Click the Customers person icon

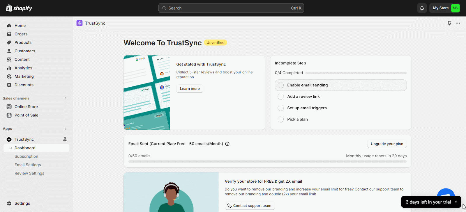point(9,51)
